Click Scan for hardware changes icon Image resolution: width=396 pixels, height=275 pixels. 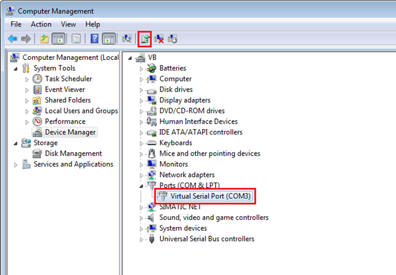click(127, 39)
